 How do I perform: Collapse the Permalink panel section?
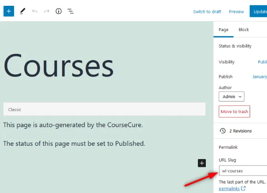coord(228,147)
